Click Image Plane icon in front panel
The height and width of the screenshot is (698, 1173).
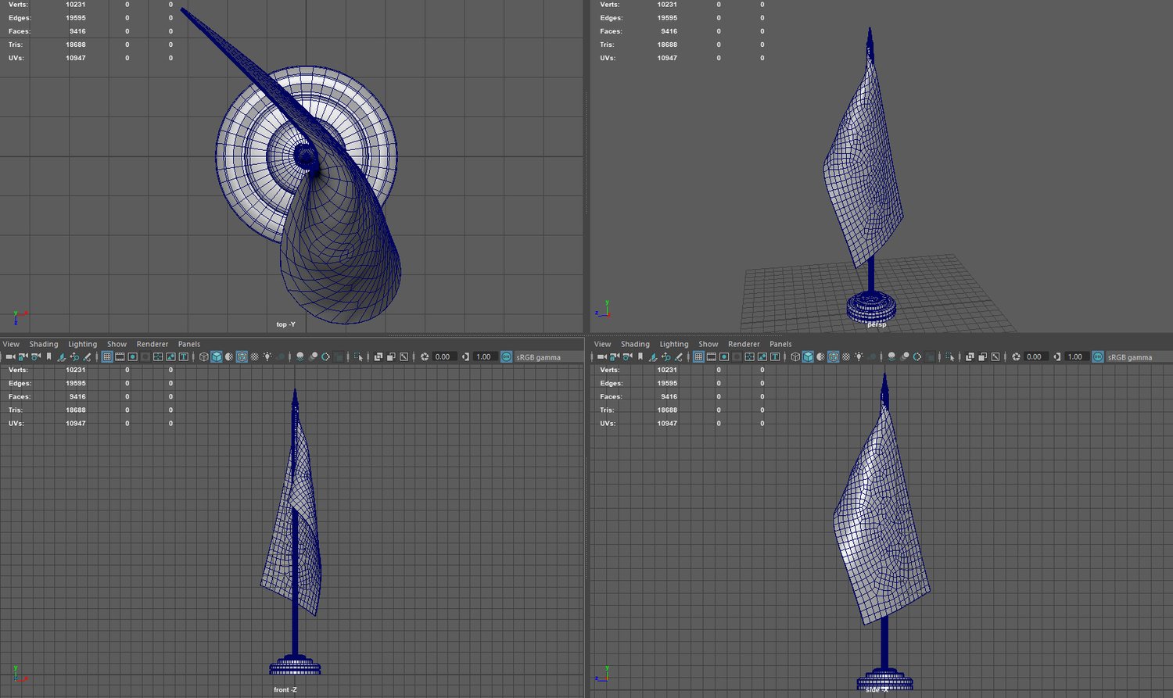click(x=61, y=357)
